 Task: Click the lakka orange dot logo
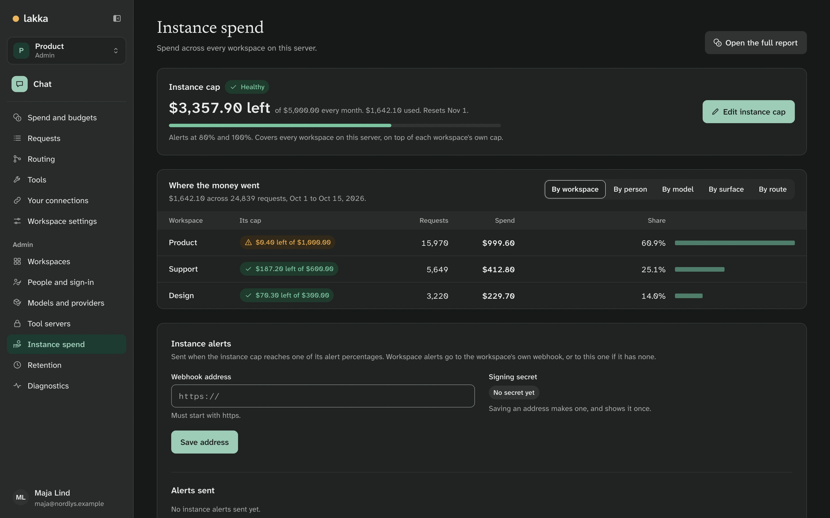click(16, 18)
